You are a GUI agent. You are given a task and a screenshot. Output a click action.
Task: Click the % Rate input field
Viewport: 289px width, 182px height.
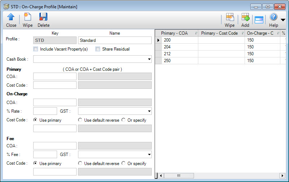45,111
